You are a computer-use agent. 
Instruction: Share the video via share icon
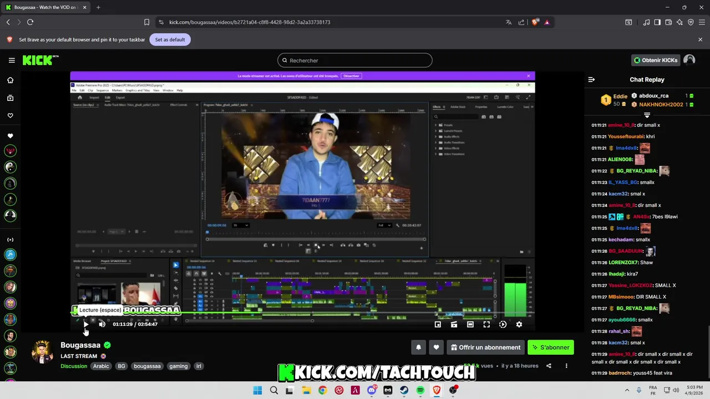549,366
